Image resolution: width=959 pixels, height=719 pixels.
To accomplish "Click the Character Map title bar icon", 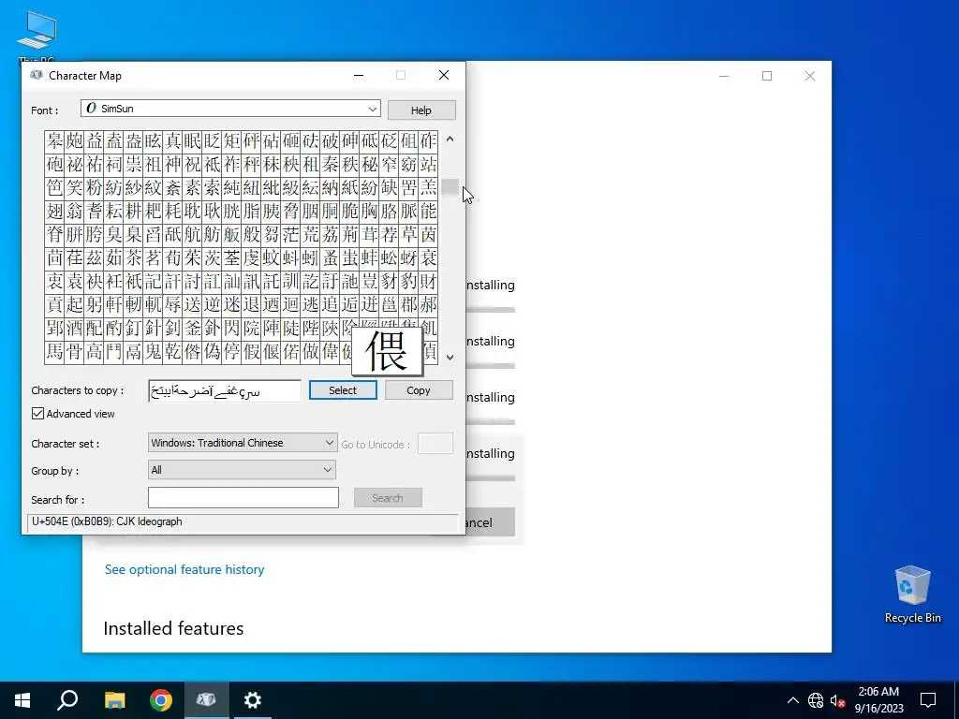I will [37, 75].
